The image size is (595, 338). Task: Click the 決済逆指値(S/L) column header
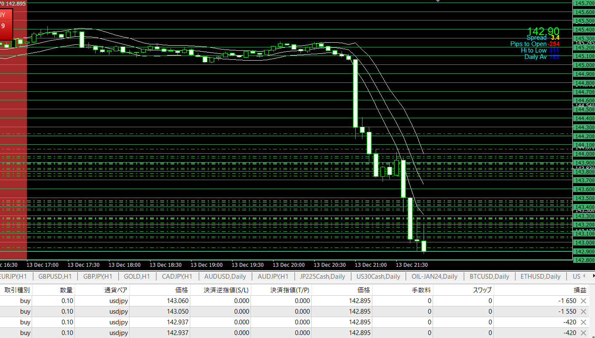(226, 290)
